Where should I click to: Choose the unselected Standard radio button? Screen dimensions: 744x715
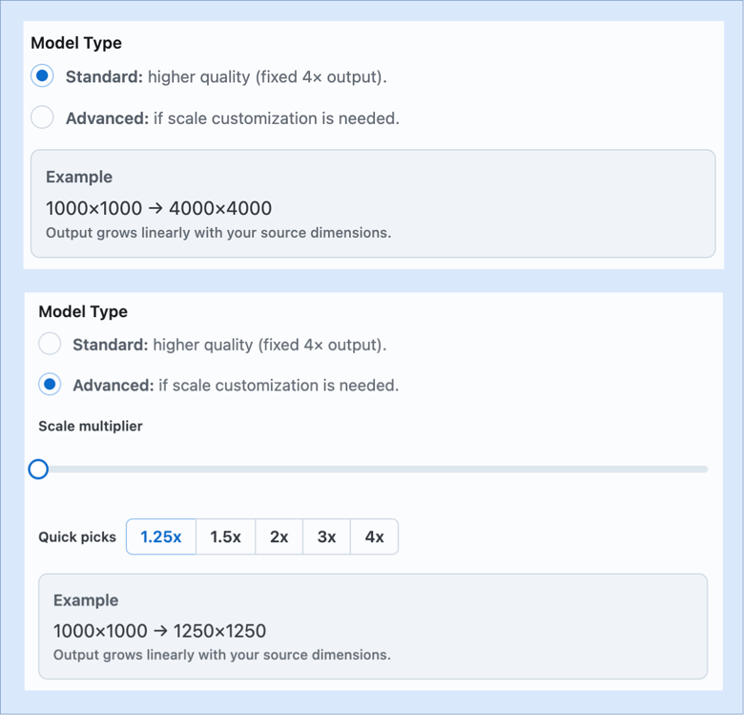coord(50,344)
